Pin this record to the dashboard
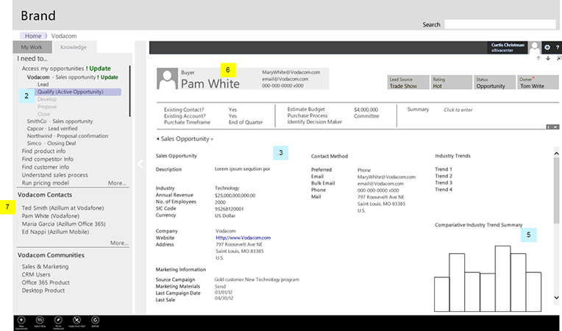Screen dimensions: 562x331 (58, 321)
